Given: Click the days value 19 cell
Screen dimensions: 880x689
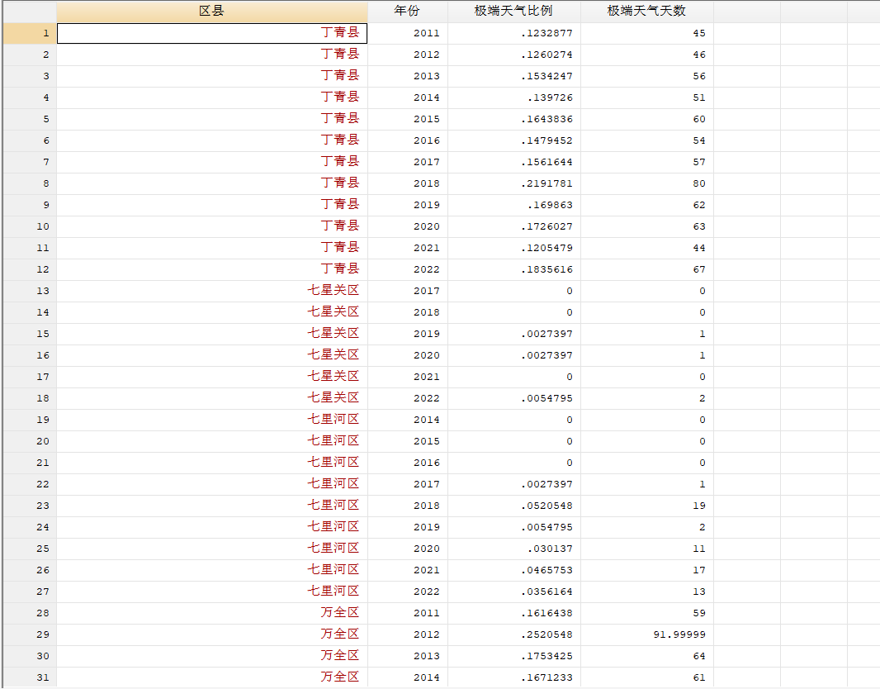Looking at the screenshot, I should [647, 506].
